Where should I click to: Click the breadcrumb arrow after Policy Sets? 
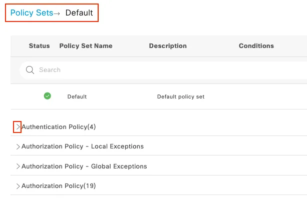(57, 13)
